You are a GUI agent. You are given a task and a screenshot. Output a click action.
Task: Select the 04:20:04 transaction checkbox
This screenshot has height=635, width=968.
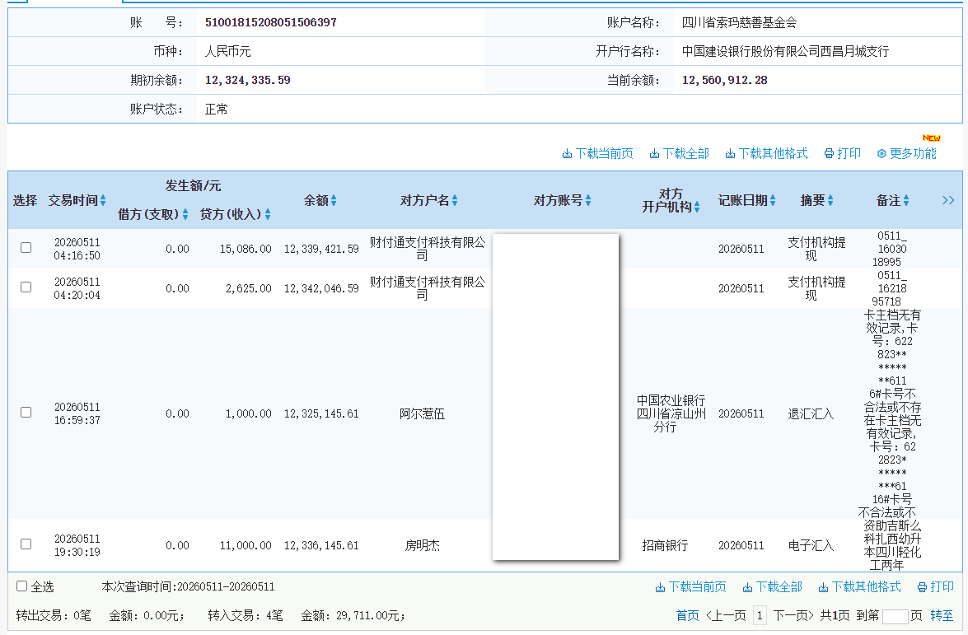click(26, 287)
